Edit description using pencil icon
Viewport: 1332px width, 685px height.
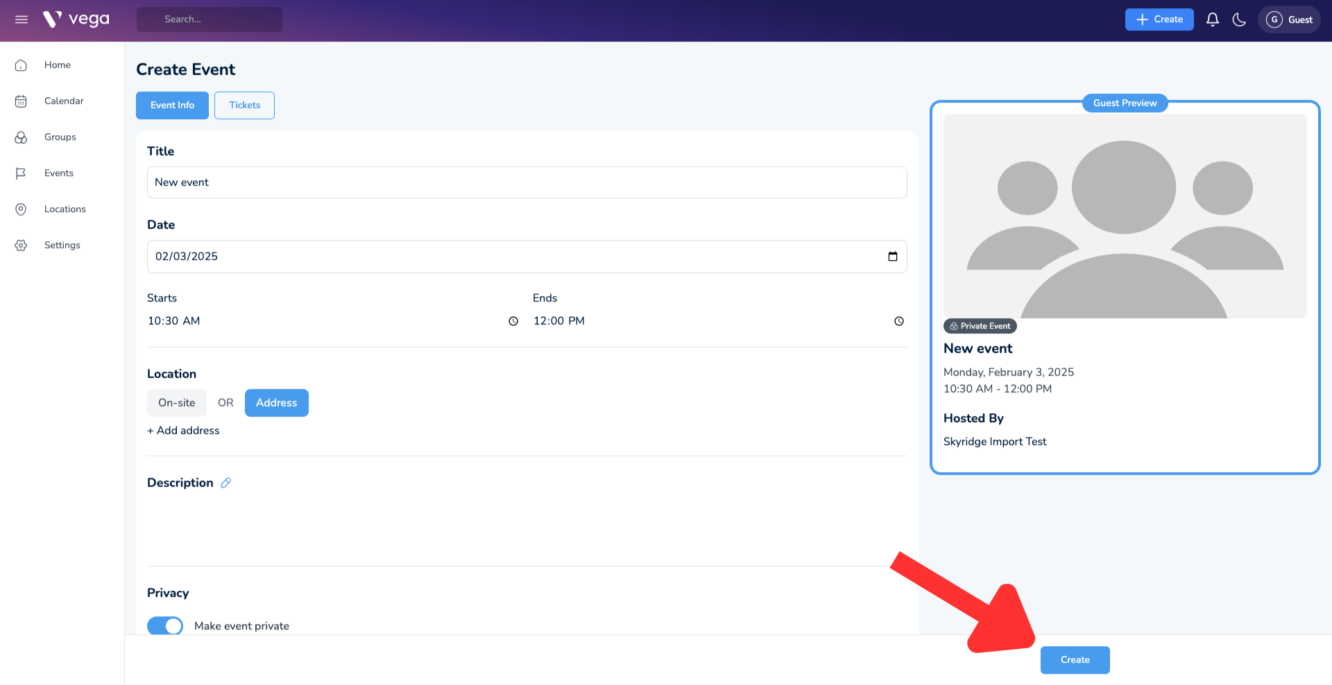pos(225,483)
